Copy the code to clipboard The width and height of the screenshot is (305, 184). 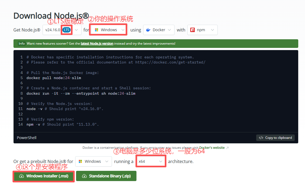coord(275,138)
